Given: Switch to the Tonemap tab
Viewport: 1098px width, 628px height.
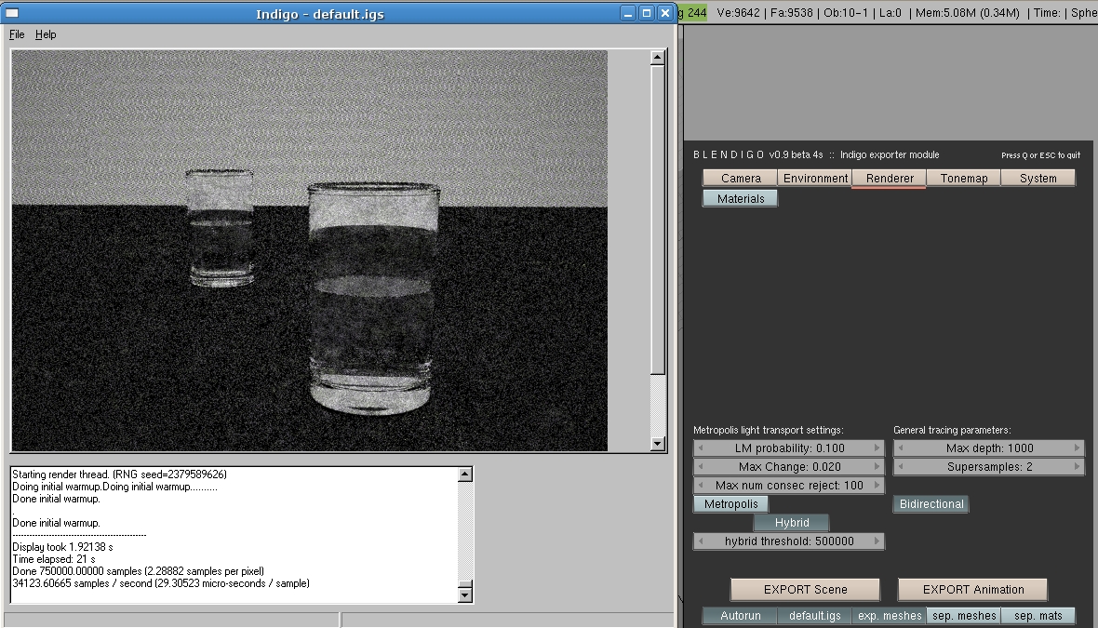Looking at the screenshot, I should pos(963,179).
